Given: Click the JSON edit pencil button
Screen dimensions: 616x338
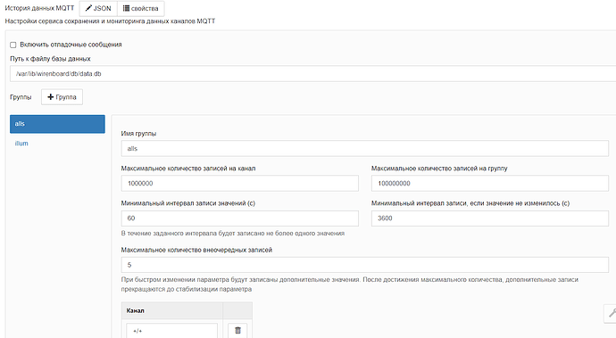Looking at the screenshot, I should click(x=98, y=8).
